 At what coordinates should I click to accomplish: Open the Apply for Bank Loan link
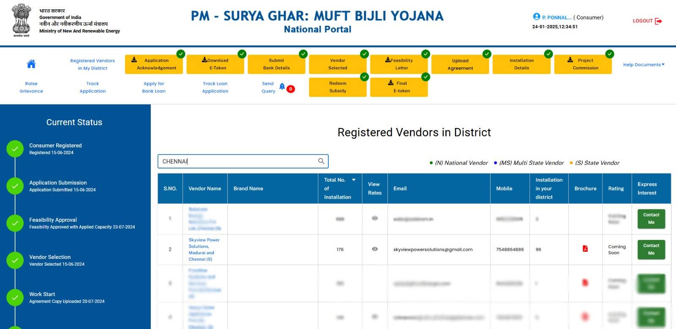[154, 87]
